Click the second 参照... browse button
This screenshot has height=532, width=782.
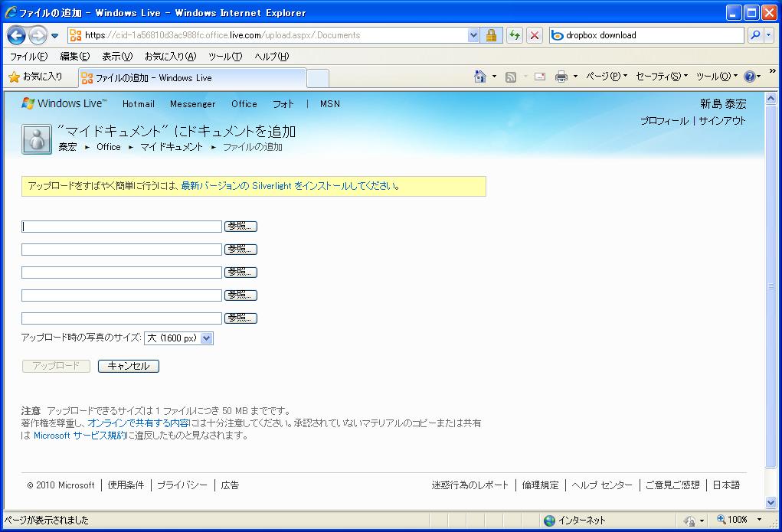(x=241, y=250)
